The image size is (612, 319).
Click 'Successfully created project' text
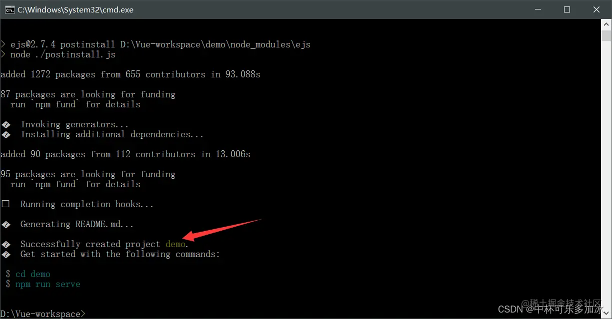[90, 244]
